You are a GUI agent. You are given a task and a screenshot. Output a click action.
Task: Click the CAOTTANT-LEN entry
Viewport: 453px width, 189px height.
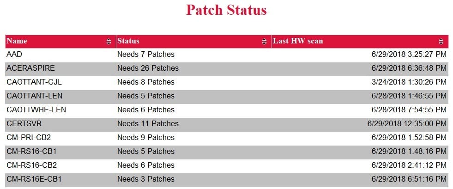click(x=34, y=96)
